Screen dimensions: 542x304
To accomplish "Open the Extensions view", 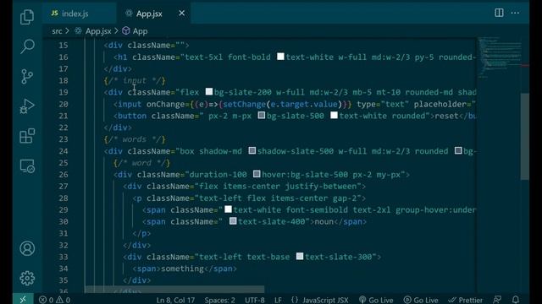I will coord(27,136).
